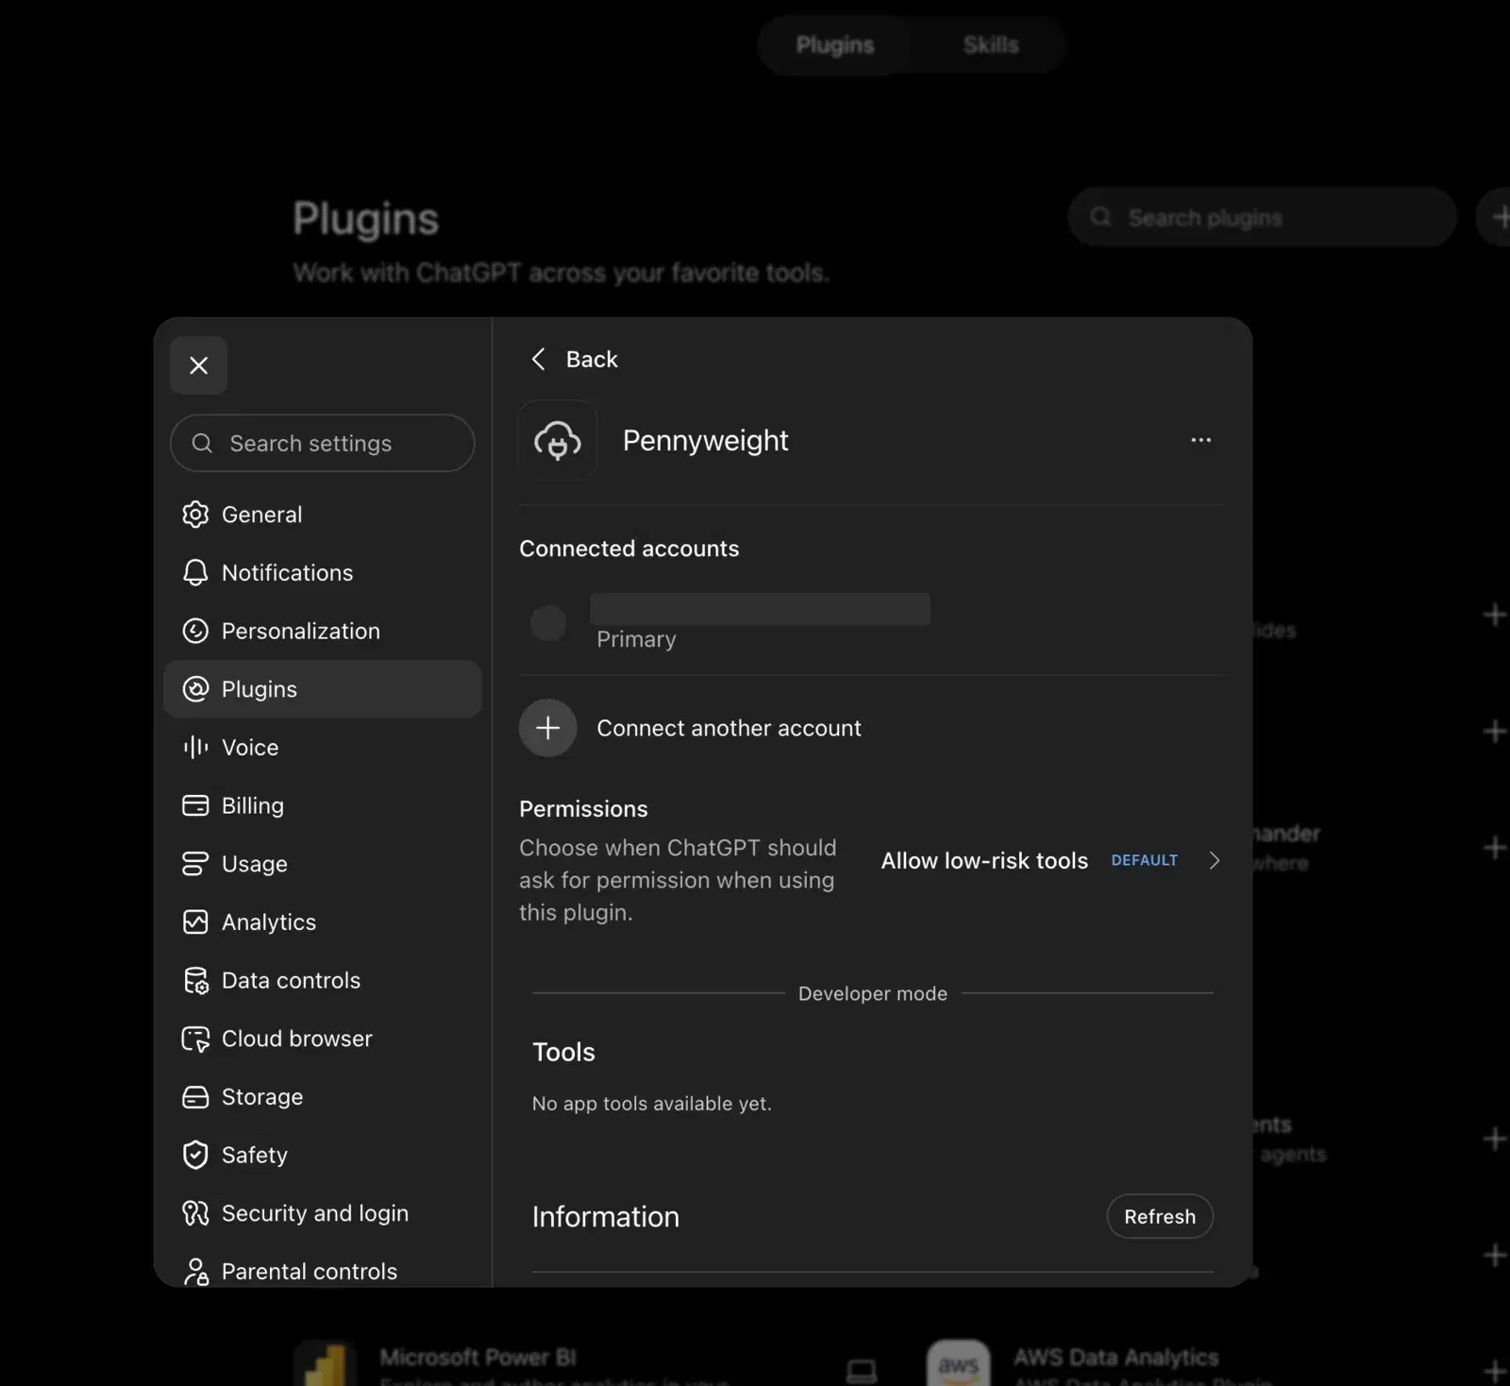Click the Storage drive icon
Screen dimensions: 1510x1386
tap(195, 1097)
